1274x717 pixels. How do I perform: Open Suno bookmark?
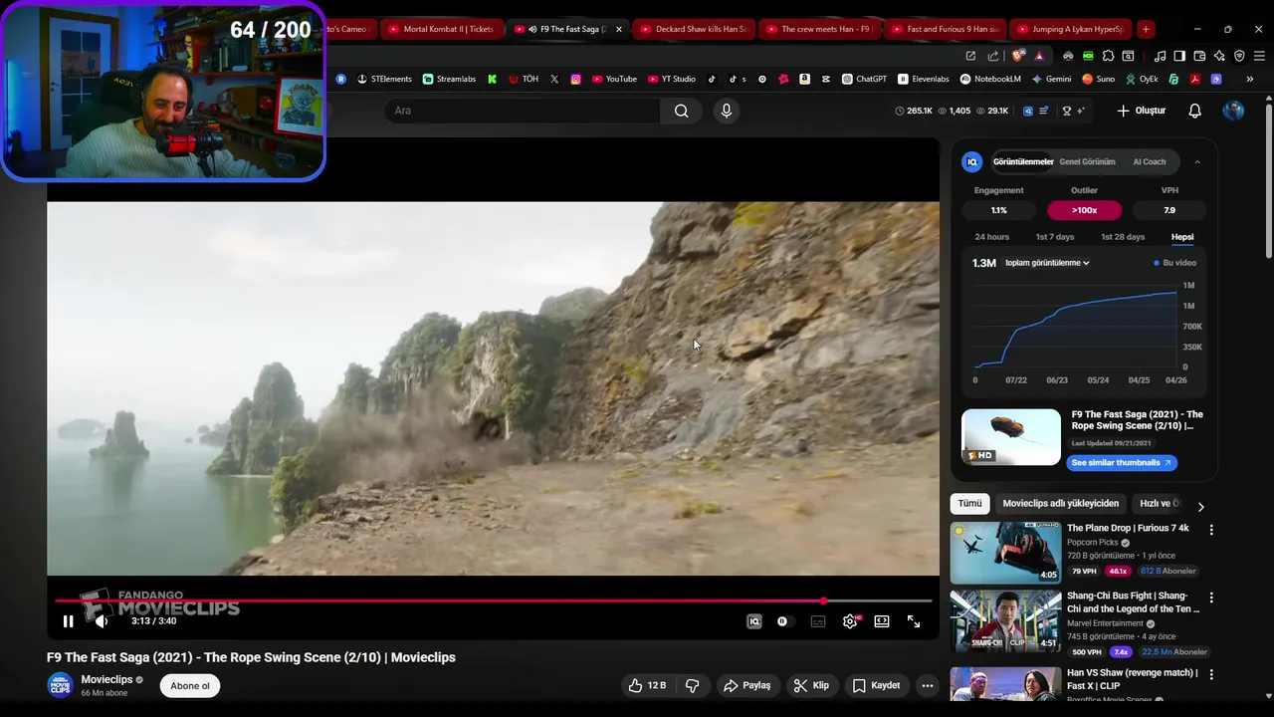pos(1098,79)
